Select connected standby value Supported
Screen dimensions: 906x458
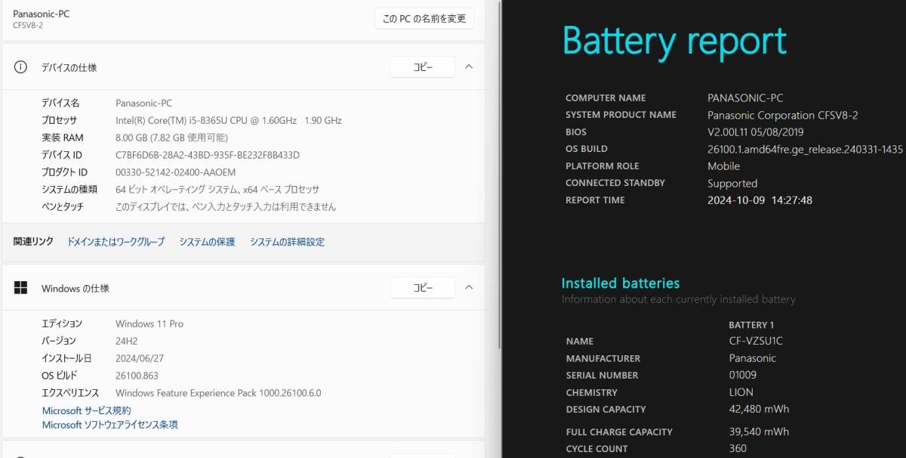[732, 184]
